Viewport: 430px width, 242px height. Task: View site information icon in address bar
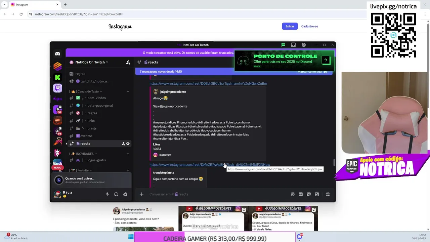point(31,14)
